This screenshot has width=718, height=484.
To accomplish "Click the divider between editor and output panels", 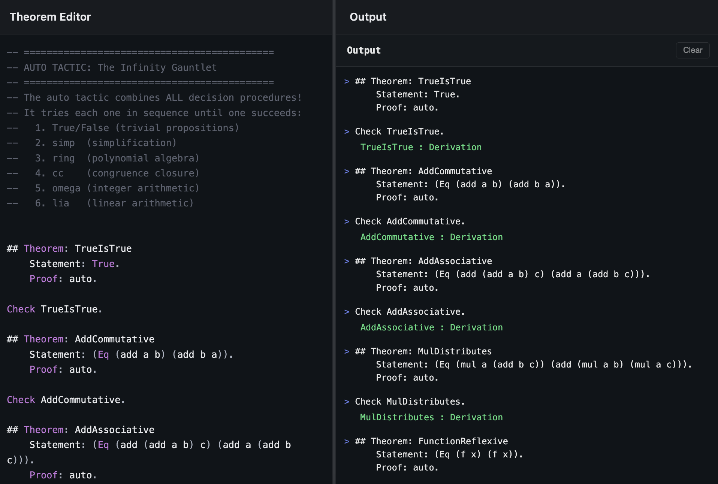I will (x=333, y=242).
